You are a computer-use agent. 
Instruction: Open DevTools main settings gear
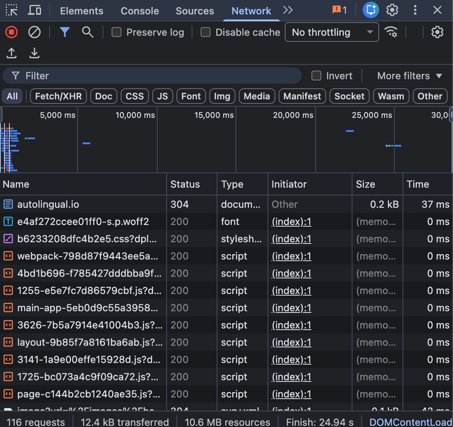[x=392, y=10]
